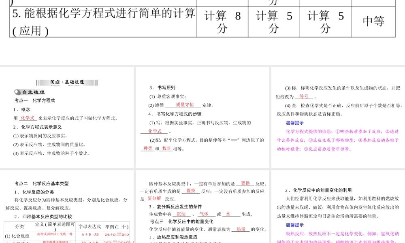Click pink note "化学方程式提供的信息..."

click(338, 140)
